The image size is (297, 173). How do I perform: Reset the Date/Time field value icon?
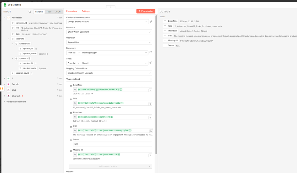[x=151, y=90]
